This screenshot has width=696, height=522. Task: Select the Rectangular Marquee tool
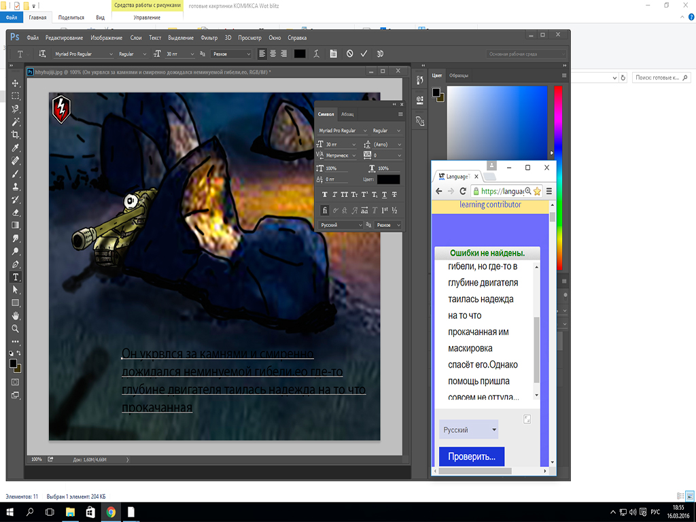tap(15, 97)
